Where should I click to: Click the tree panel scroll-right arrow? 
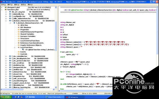(x=54, y=89)
